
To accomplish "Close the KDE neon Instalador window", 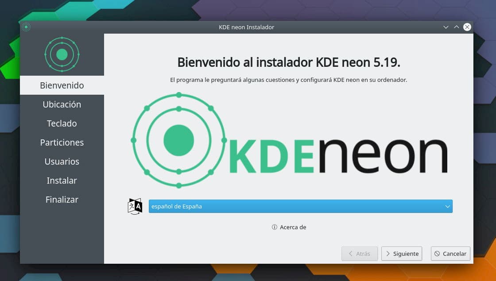I will click(467, 27).
